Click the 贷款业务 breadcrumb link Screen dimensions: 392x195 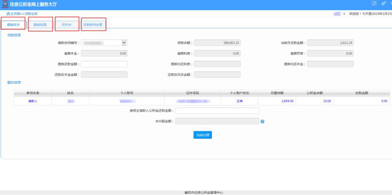point(31,14)
